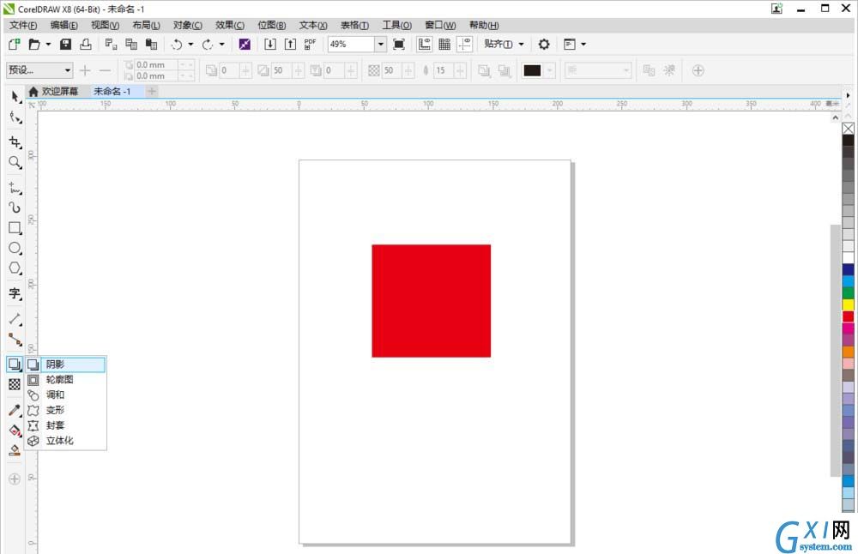Open the application launcher dropdown arrow
The image size is (858, 554).
(x=583, y=45)
